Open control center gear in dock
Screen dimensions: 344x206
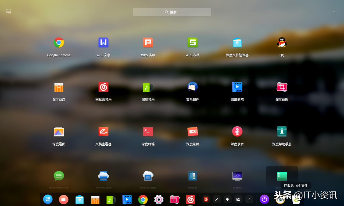click(x=159, y=200)
